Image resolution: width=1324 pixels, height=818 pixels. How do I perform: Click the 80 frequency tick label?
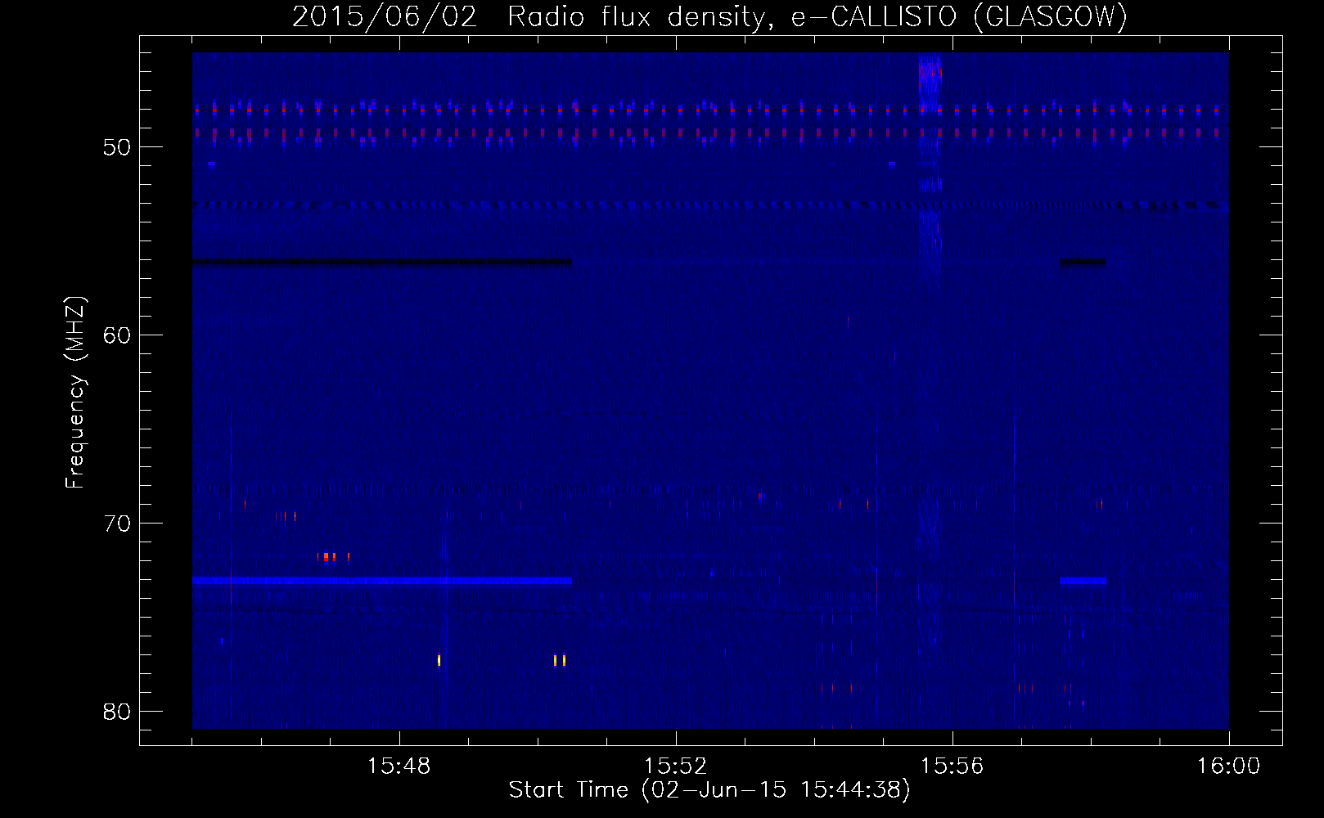117,712
